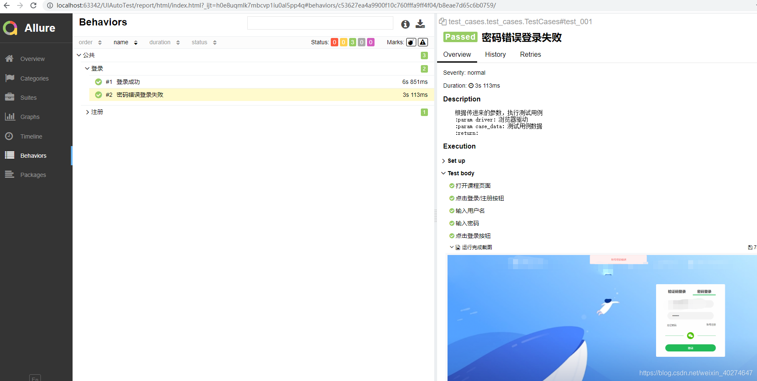This screenshot has width=757, height=381.
Task: Click the Passed status badge
Action: [x=460, y=37]
